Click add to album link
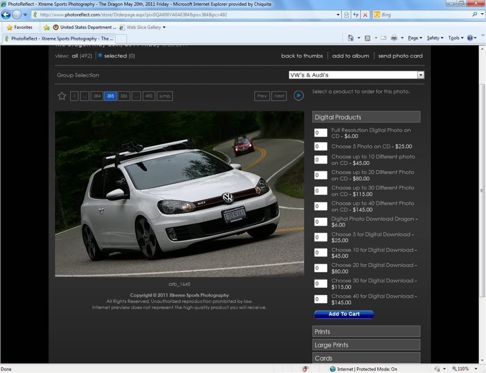The height and width of the screenshot is (373, 486). coord(351,56)
